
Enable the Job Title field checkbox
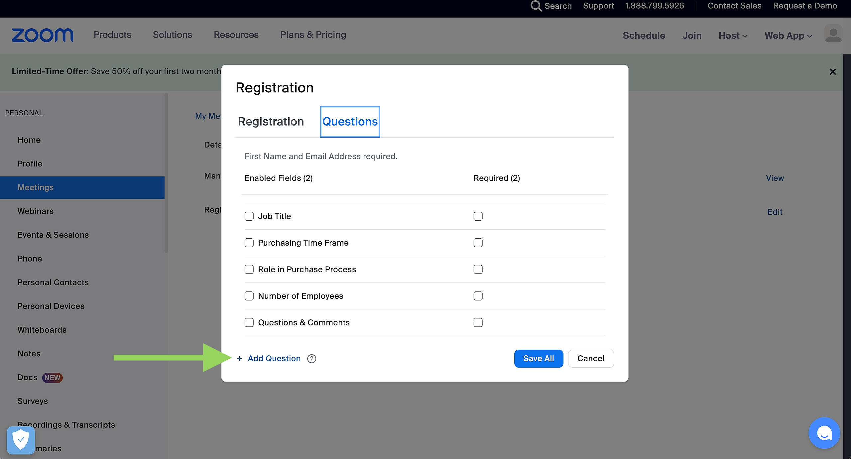click(249, 216)
